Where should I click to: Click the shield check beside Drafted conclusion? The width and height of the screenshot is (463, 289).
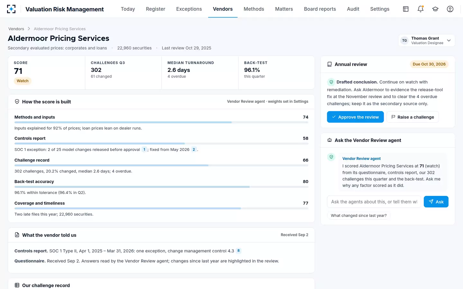[331, 82]
